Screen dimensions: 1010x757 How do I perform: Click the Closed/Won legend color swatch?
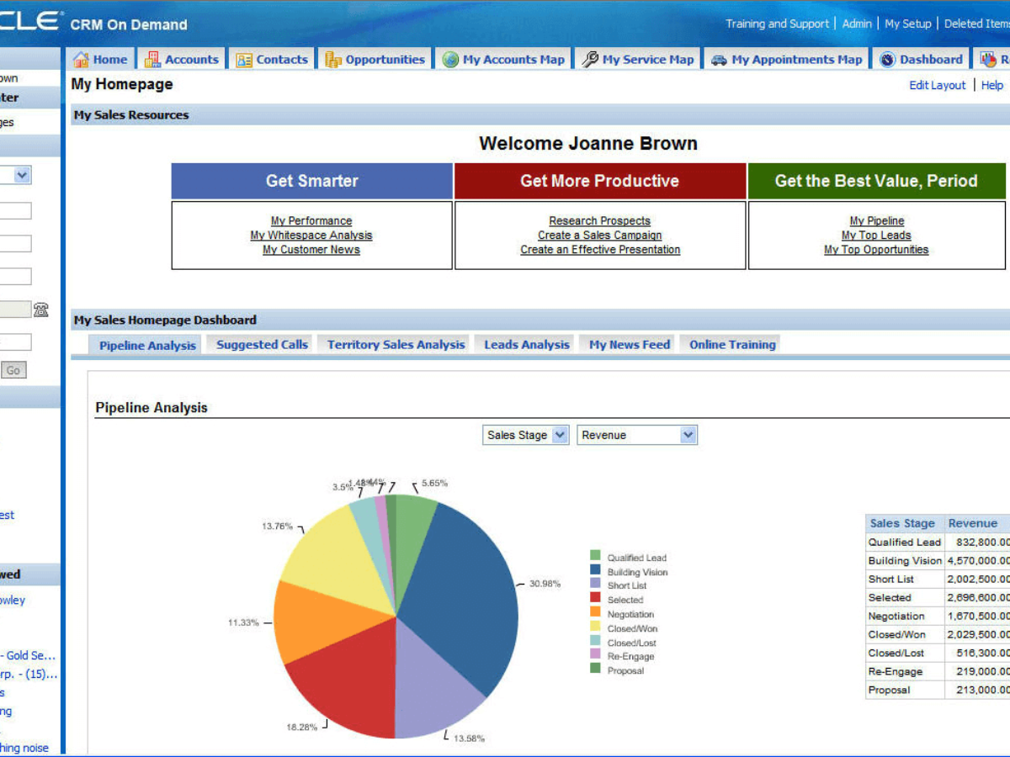[x=596, y=627]
